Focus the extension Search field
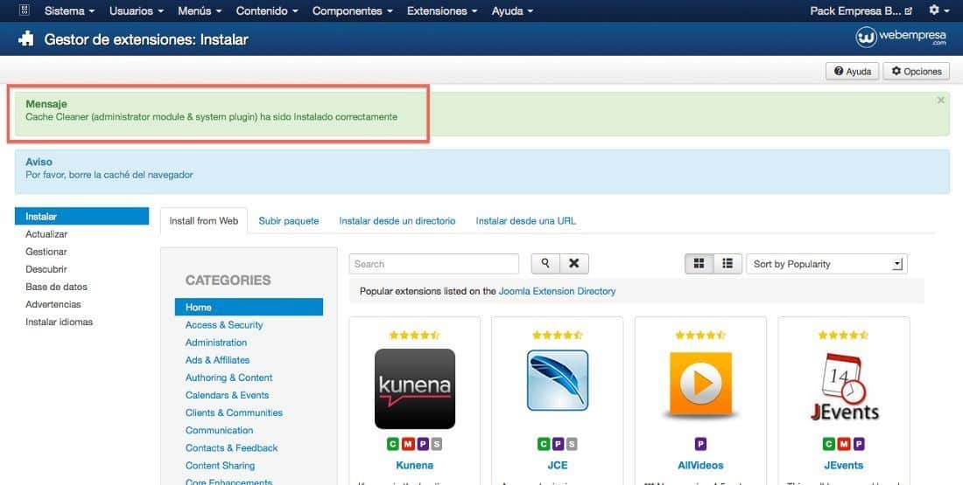This screenshot has width=963, height=485. tap(434, 264)
